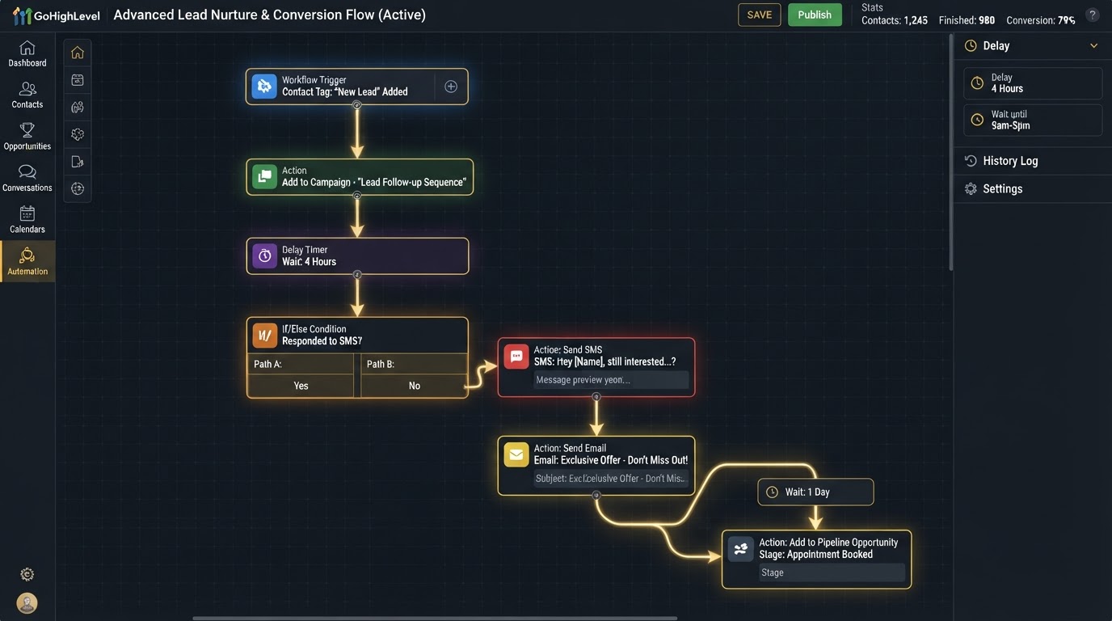Click the email Subject field in the Send Email node
The image size is (1112, 621).
611,479
